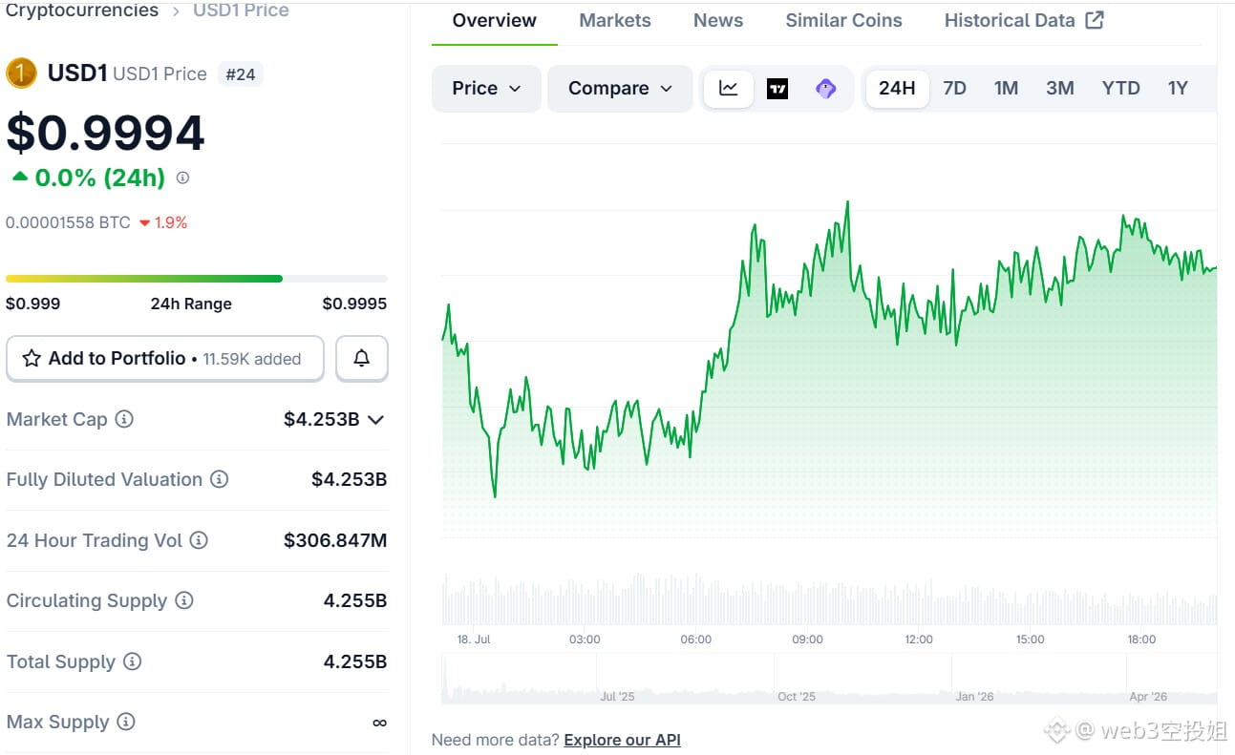The width and height of the screenshot is (1235, 755).
Task: Open the Compare dropdown
Action: (x=620, y=89)
